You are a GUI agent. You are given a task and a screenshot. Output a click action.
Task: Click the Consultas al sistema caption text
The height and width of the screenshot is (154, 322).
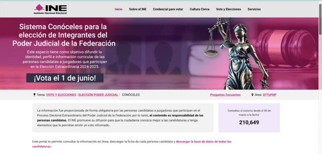coord(249,113)
